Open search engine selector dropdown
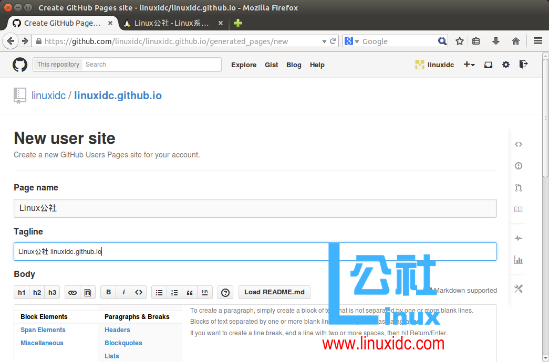The height and width of the screenshot is (362, 549). (351, 41)
